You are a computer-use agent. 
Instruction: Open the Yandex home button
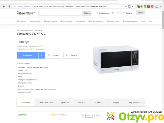10,7
